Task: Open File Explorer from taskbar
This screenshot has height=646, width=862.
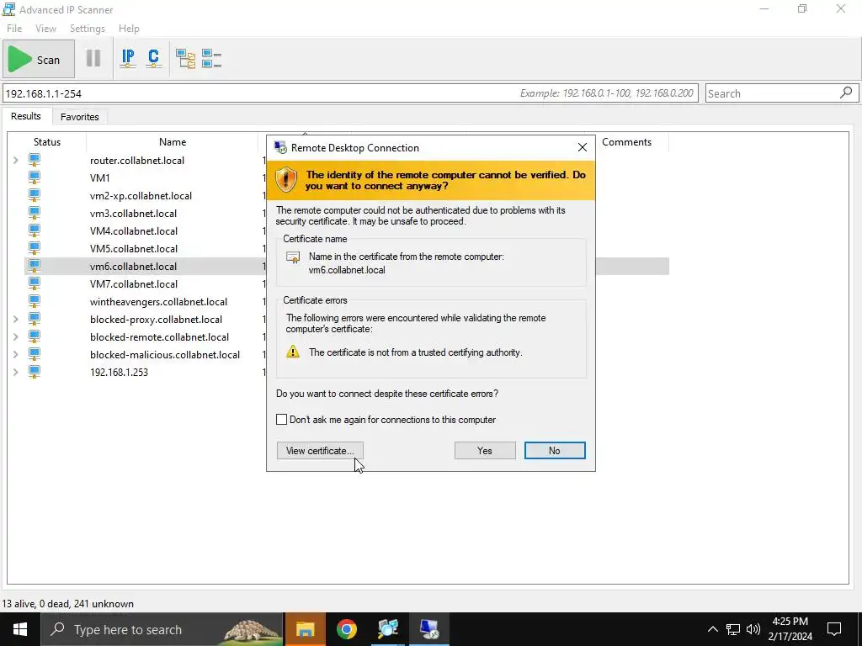Action: (305, 629)
